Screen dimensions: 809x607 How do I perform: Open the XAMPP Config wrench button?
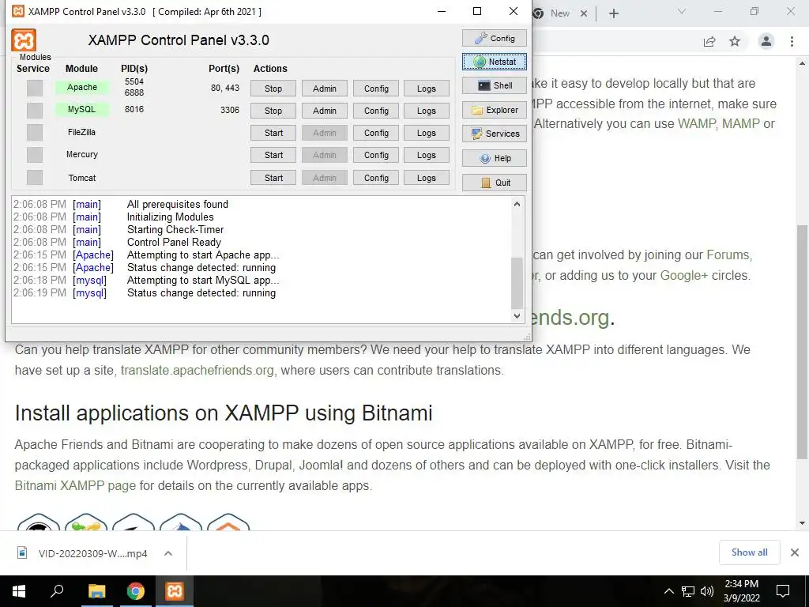pyautogui.click(x=495, y=38)
